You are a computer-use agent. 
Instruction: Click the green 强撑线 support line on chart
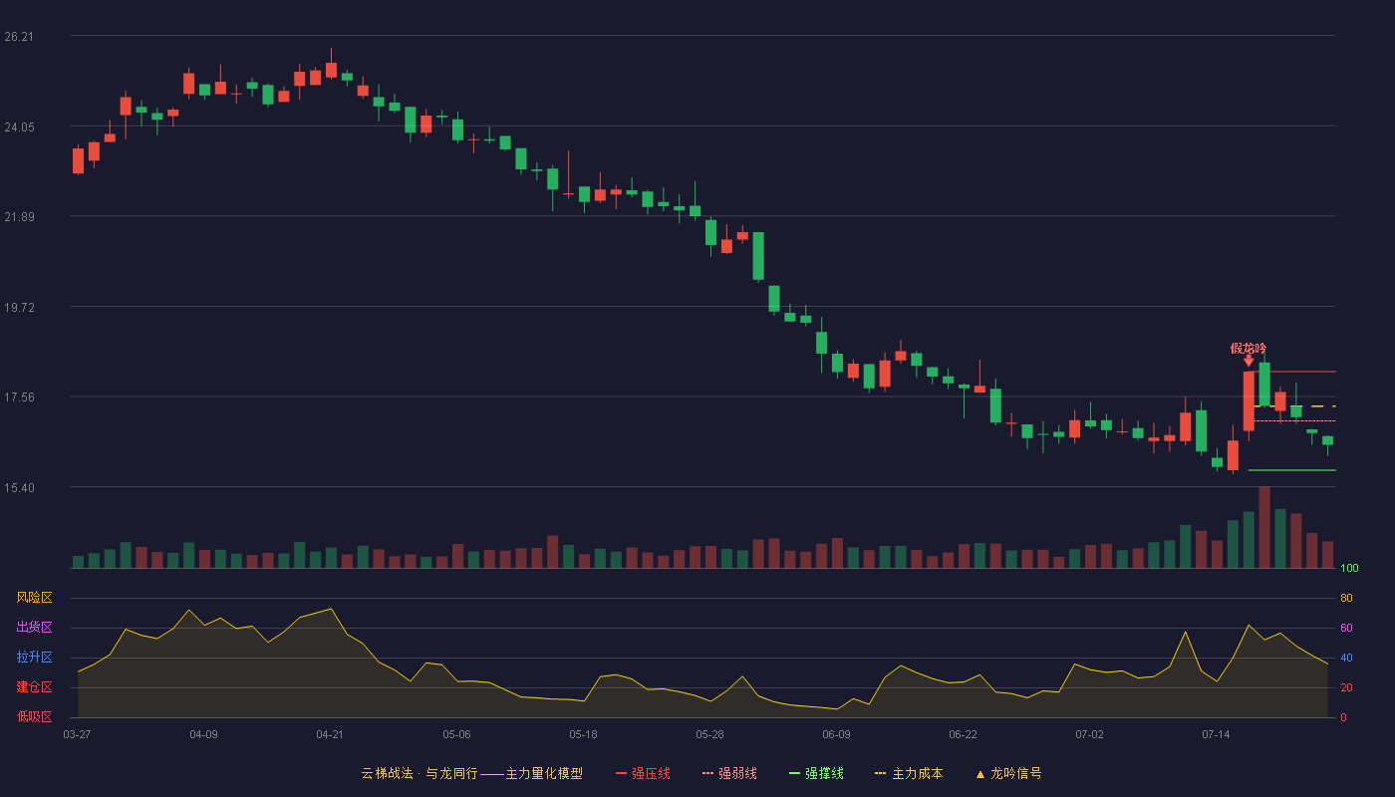[x=1291, y=470]
